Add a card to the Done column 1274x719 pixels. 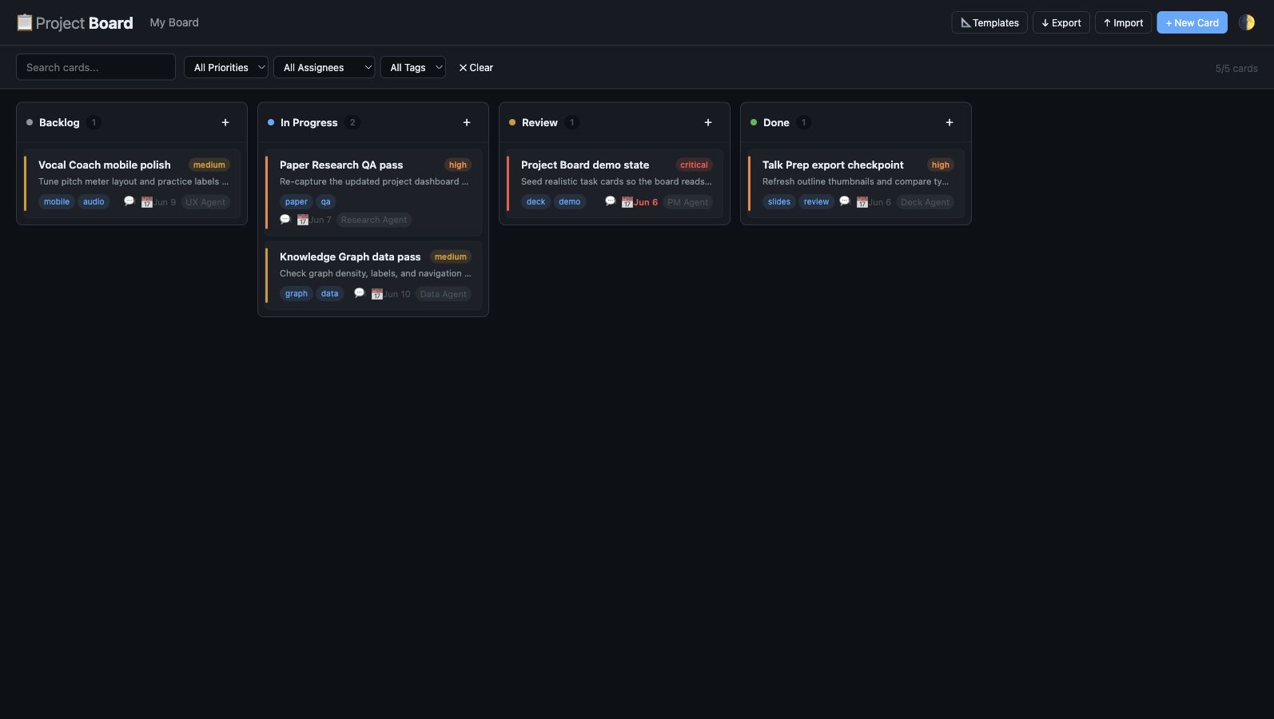click(950, 122)
